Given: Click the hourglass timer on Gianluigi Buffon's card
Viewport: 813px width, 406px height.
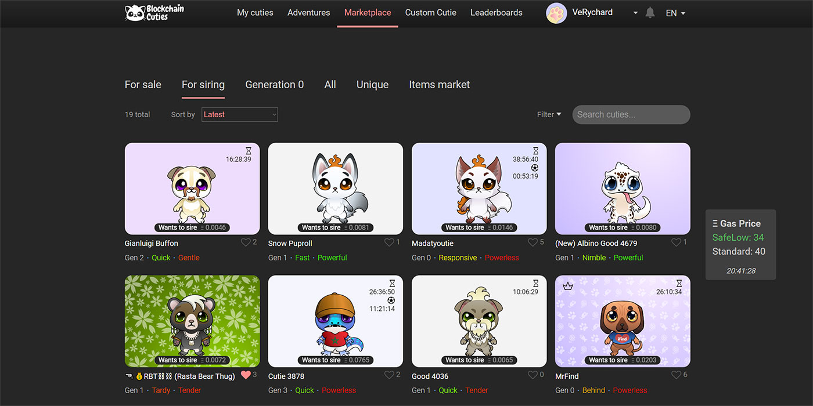Looking at the screenshot, I should pyautogui.click(x=248, y=150).
